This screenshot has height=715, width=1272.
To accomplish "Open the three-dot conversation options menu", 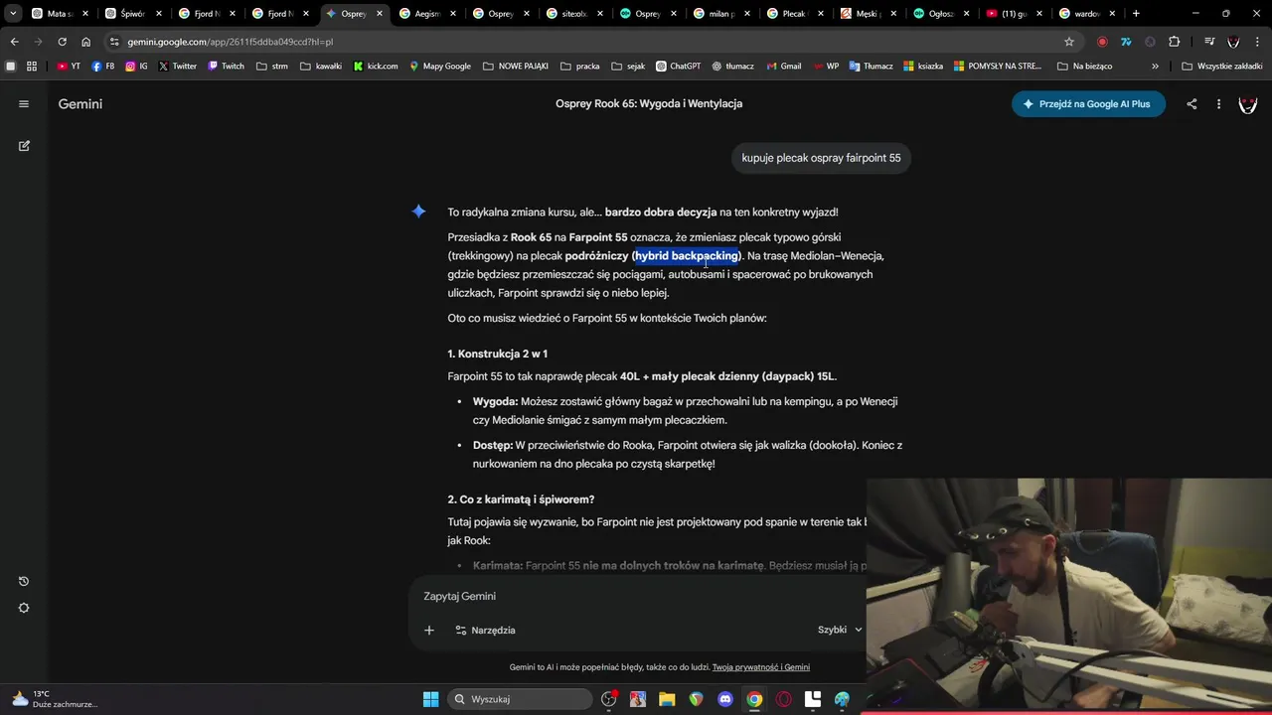I will point(1218,104).
